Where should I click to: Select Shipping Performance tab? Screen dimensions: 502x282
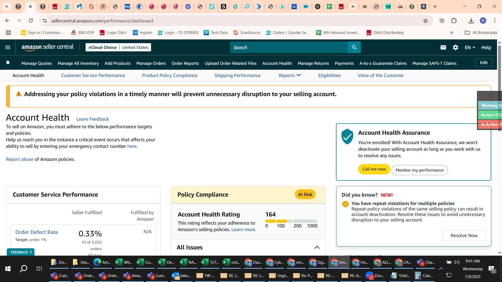click(x=237, y=75)
